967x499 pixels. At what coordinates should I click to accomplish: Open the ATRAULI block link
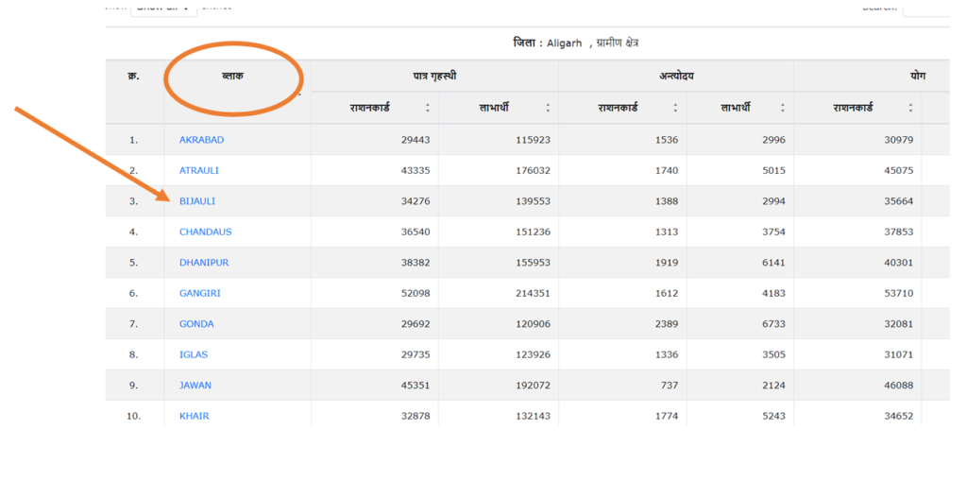coord(198,170)
